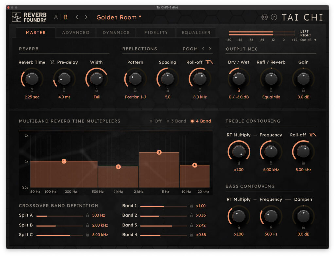Lock the Pre-delay knob
Viewport: 335px width, 256px height.
64,90
